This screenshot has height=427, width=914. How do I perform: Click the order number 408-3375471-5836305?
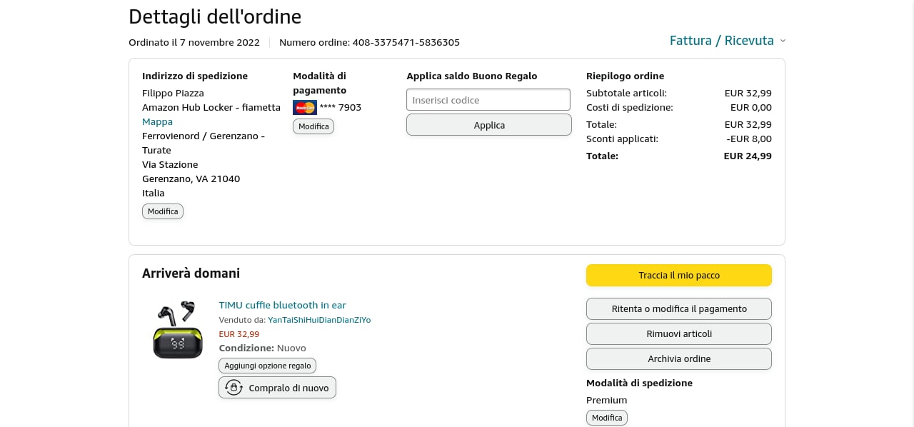(406, 42)
